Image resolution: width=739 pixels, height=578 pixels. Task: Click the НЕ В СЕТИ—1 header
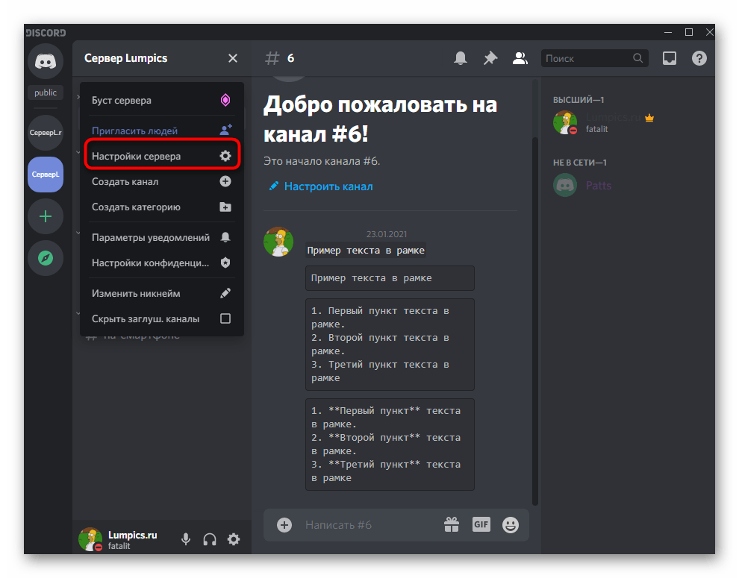(x=580, y=163)
